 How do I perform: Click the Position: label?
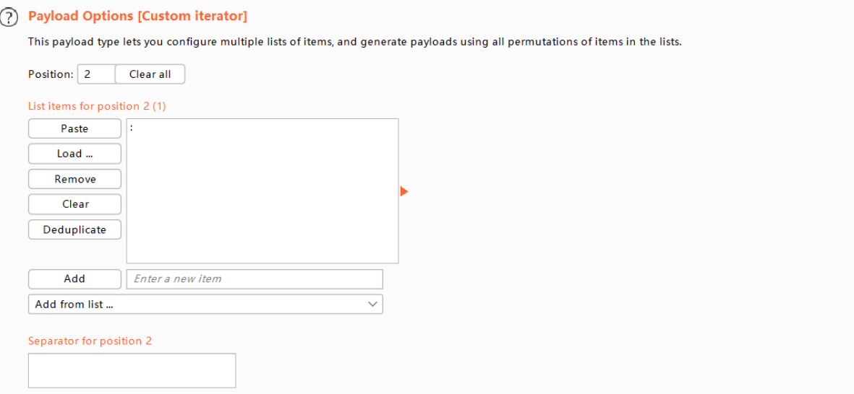click(x=51, y=74)
